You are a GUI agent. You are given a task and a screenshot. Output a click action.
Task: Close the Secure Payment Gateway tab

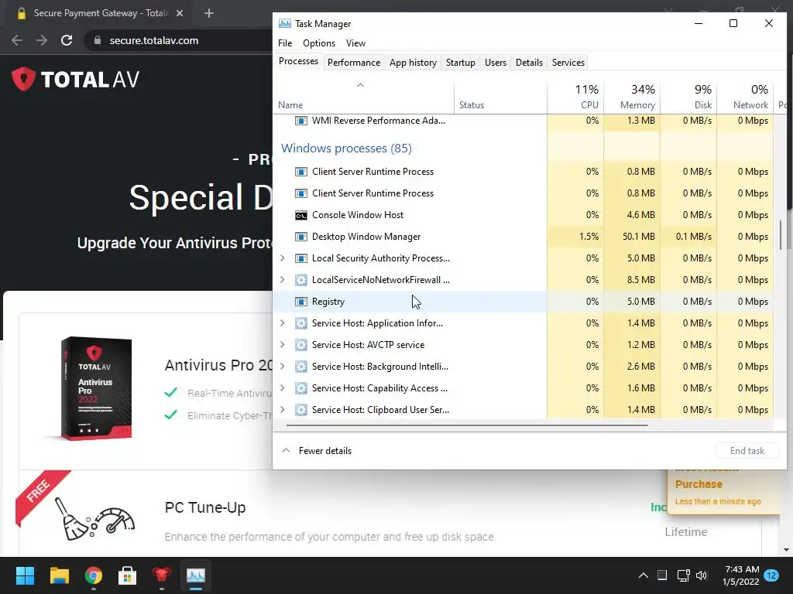click(180, 13)
